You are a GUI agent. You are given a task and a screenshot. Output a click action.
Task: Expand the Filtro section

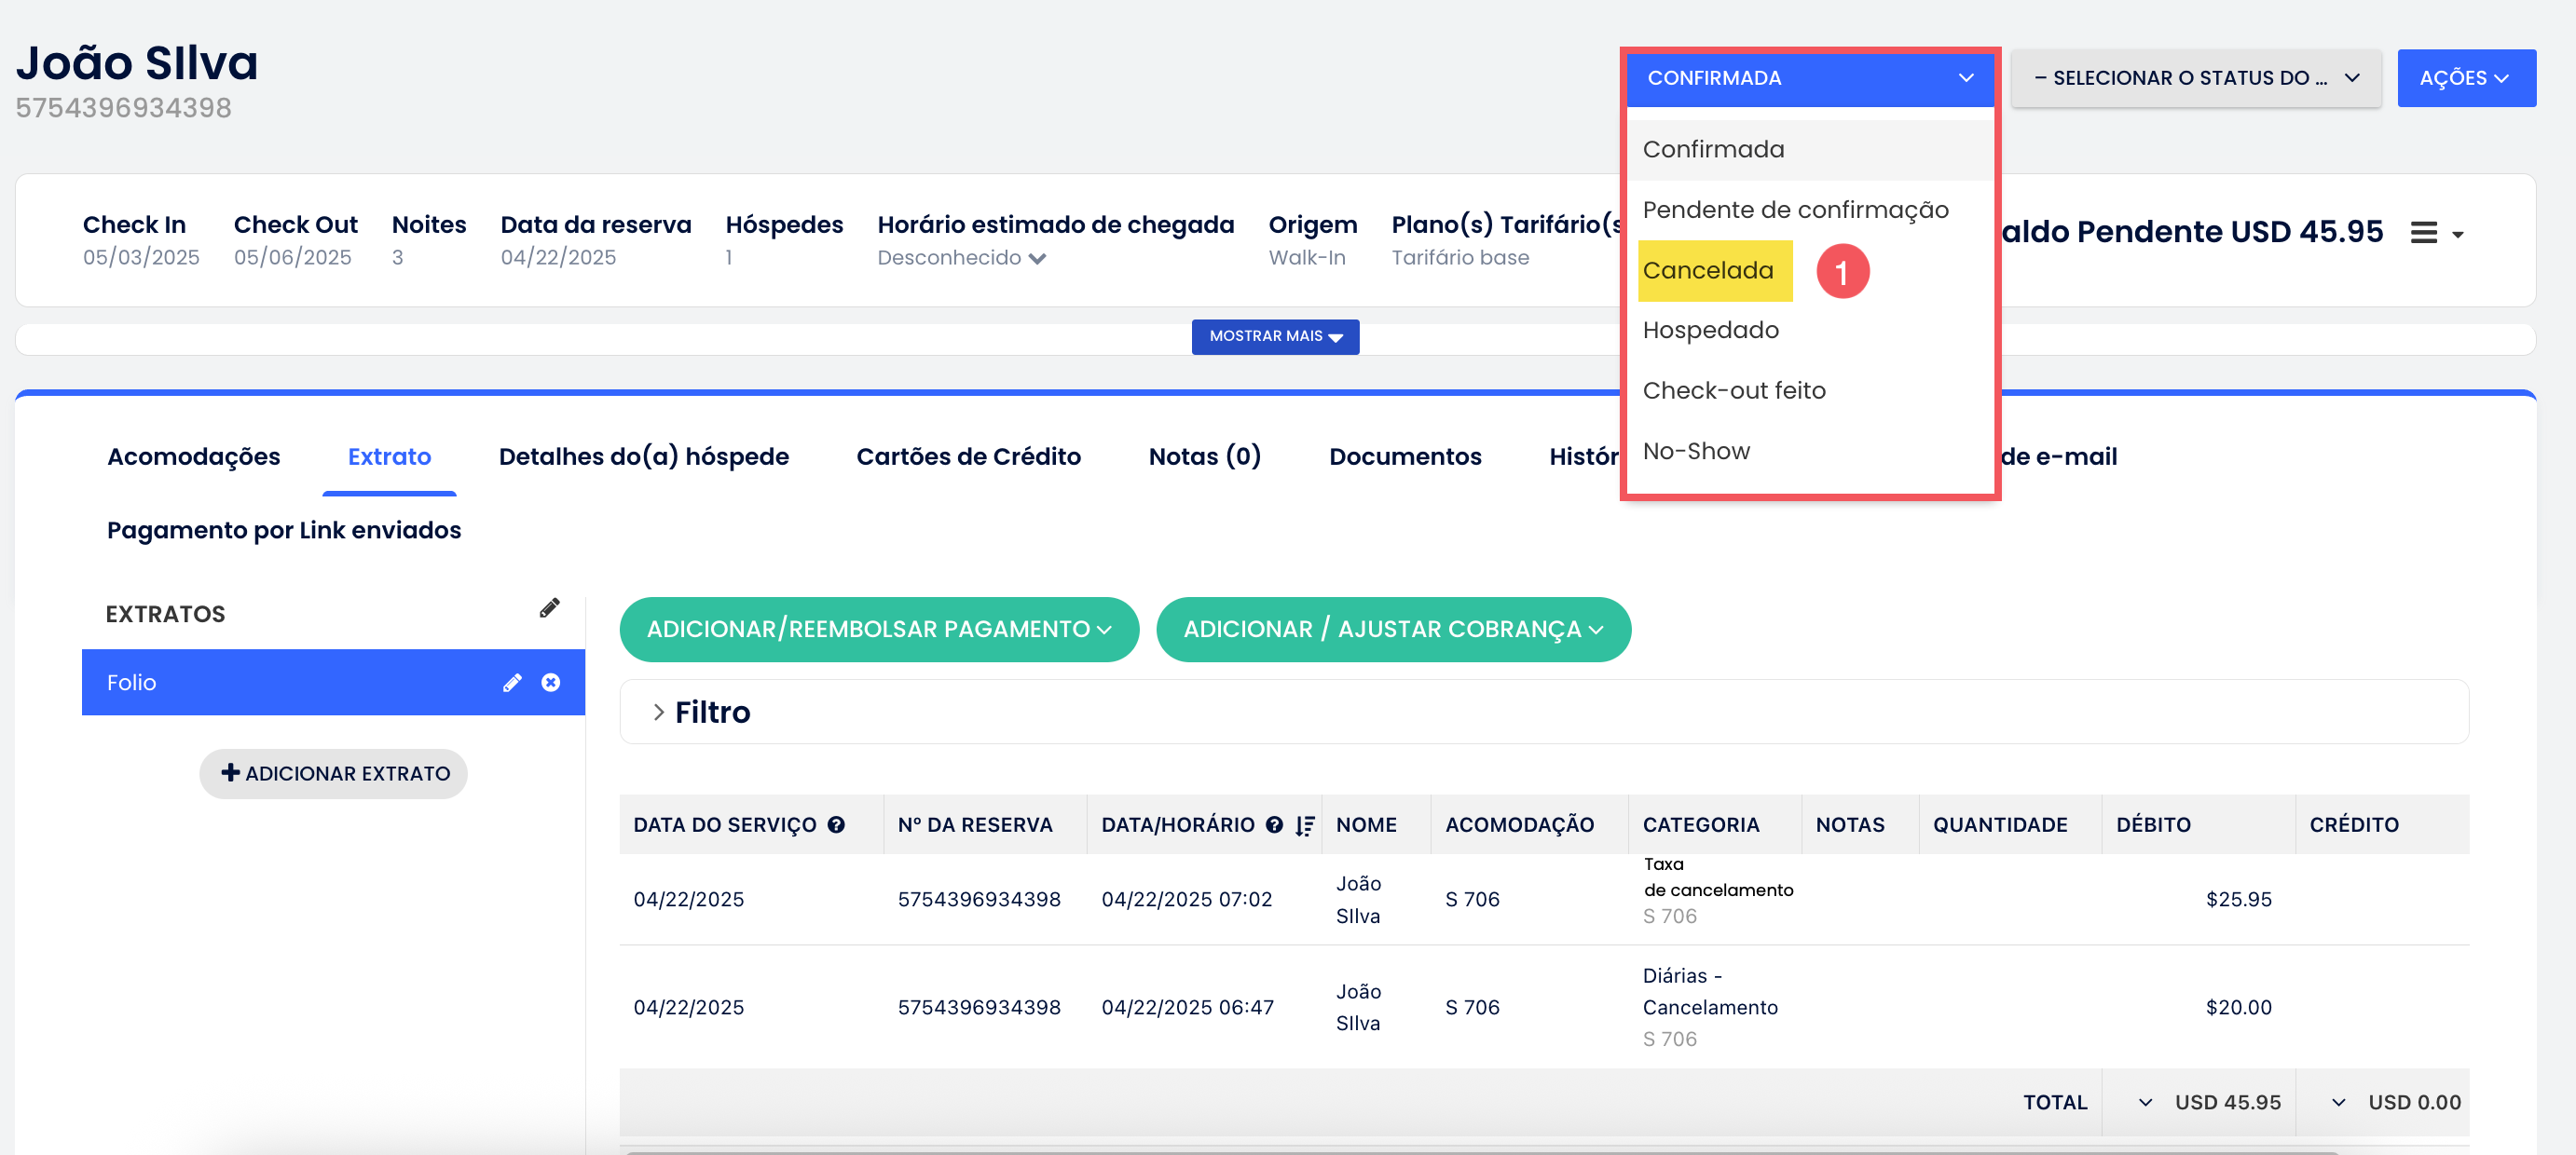[659, 712]
